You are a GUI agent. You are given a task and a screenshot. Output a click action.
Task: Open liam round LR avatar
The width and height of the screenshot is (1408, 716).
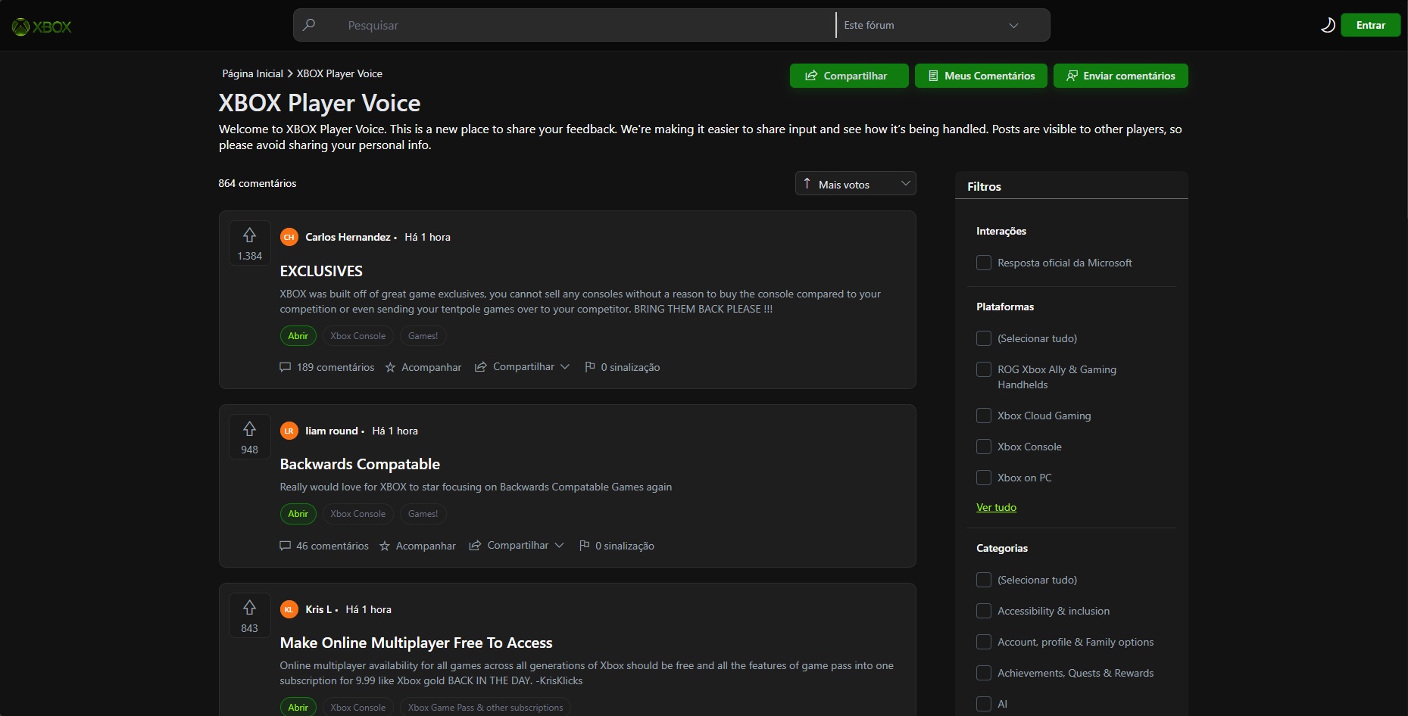click(289, 431)
